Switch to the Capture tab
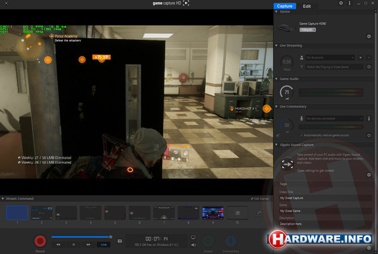The image size is (378, 254). click(285, 6)
